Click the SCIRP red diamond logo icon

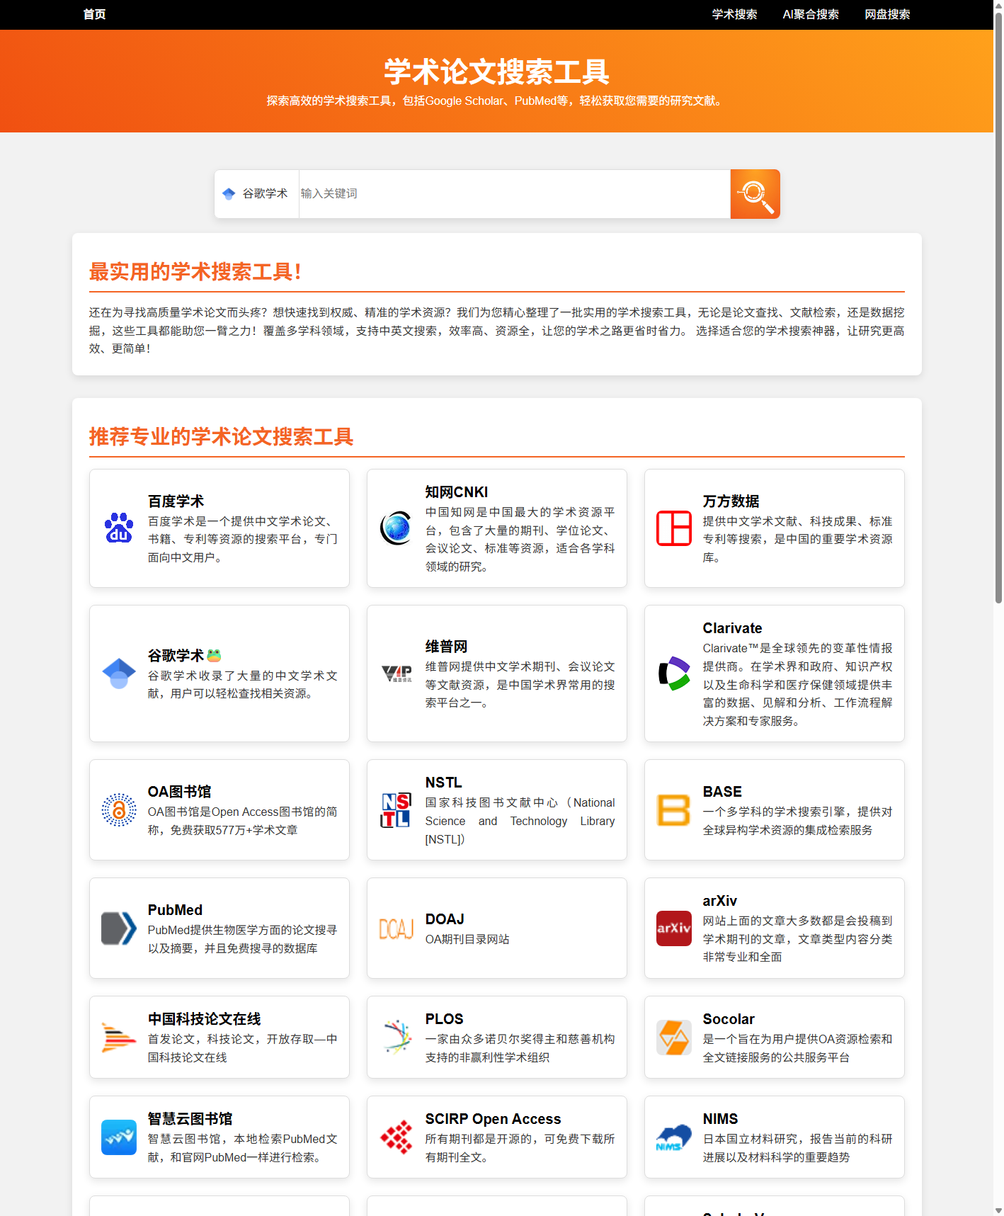coord(397,1137)
